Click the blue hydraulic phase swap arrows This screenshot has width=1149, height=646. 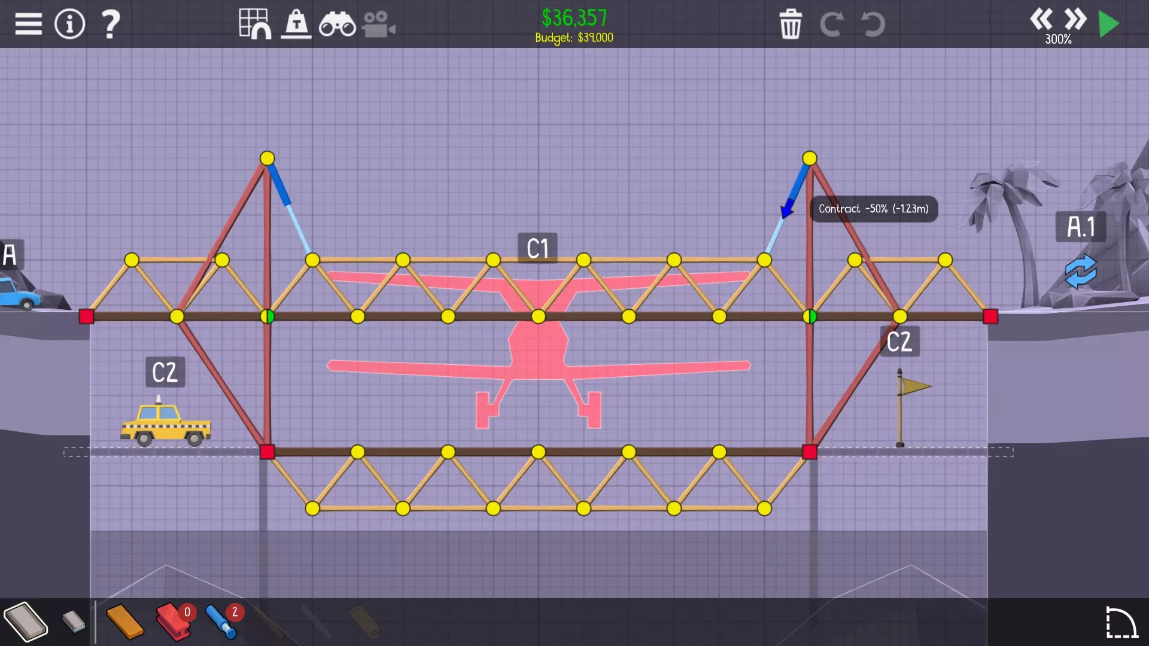(1080, 271)
